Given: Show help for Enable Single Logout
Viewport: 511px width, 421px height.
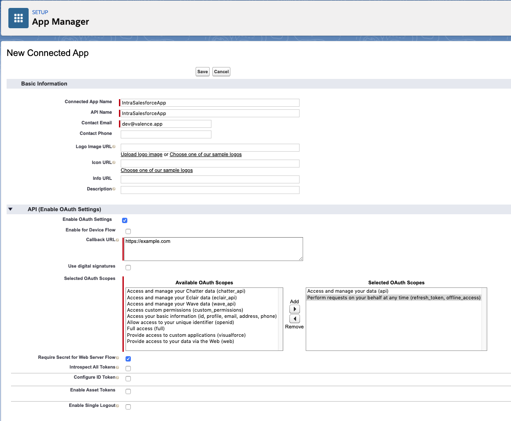Looking at the screenshot, I should tap(117, 406).
